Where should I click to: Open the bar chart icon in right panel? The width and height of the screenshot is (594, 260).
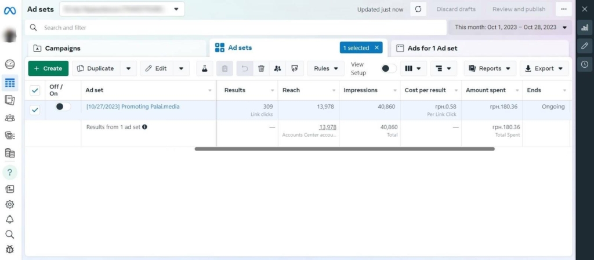coord(585,27)
